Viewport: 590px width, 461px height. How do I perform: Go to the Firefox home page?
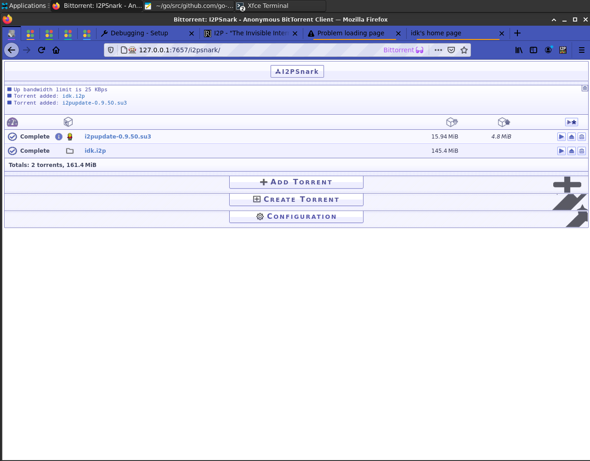[56, 50]
